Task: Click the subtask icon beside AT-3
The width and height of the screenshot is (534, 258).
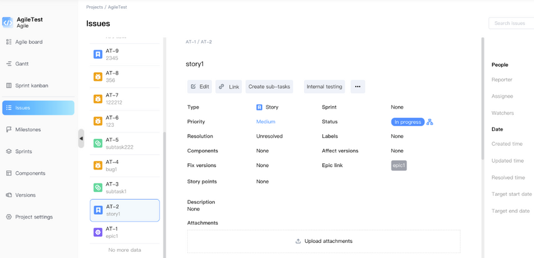Action: coord(98,188)
